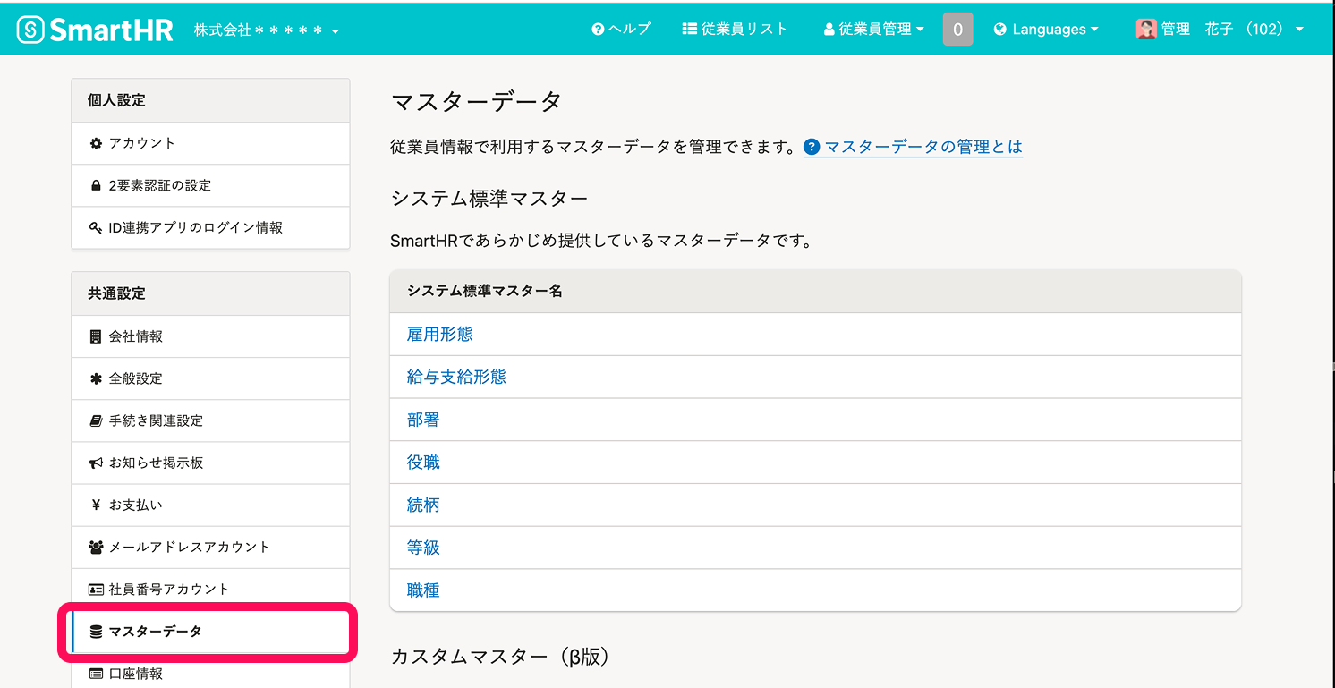Viewport: 1335px width, 688px height.
Task: Click the help question mark icon
Action: point(598,30)
